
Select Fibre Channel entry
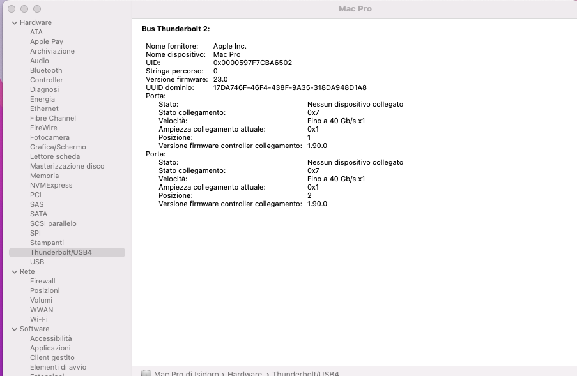click(53, 118)
